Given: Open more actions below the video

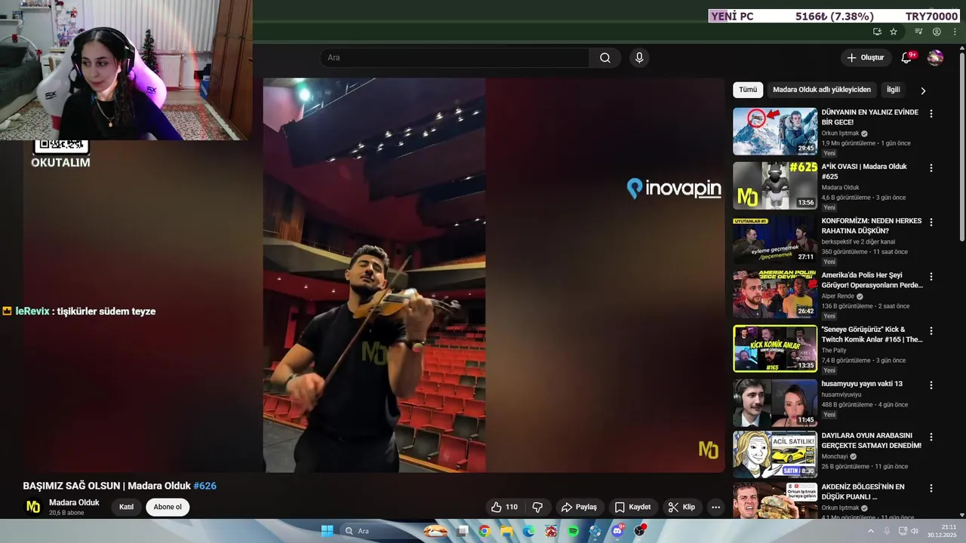Looking at the screenshot, I should tap(715, 507).
